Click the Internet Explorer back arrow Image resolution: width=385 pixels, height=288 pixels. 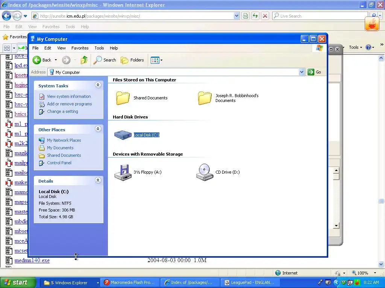click(x=6, y=16)
